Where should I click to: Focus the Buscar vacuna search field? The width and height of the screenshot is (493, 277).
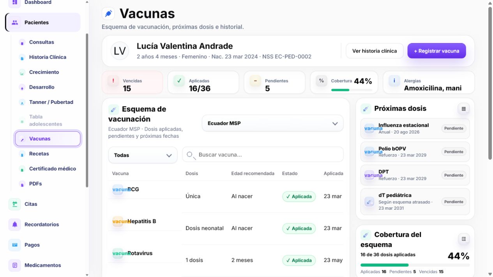[263, 155]
